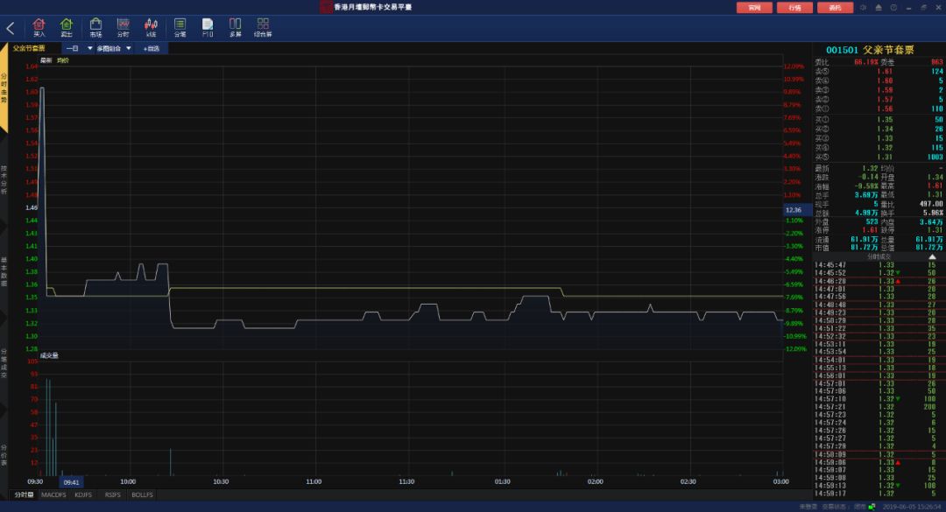Go back with the left chevron arrow
The image size is (946, 512).
click(x=11, y=28)
